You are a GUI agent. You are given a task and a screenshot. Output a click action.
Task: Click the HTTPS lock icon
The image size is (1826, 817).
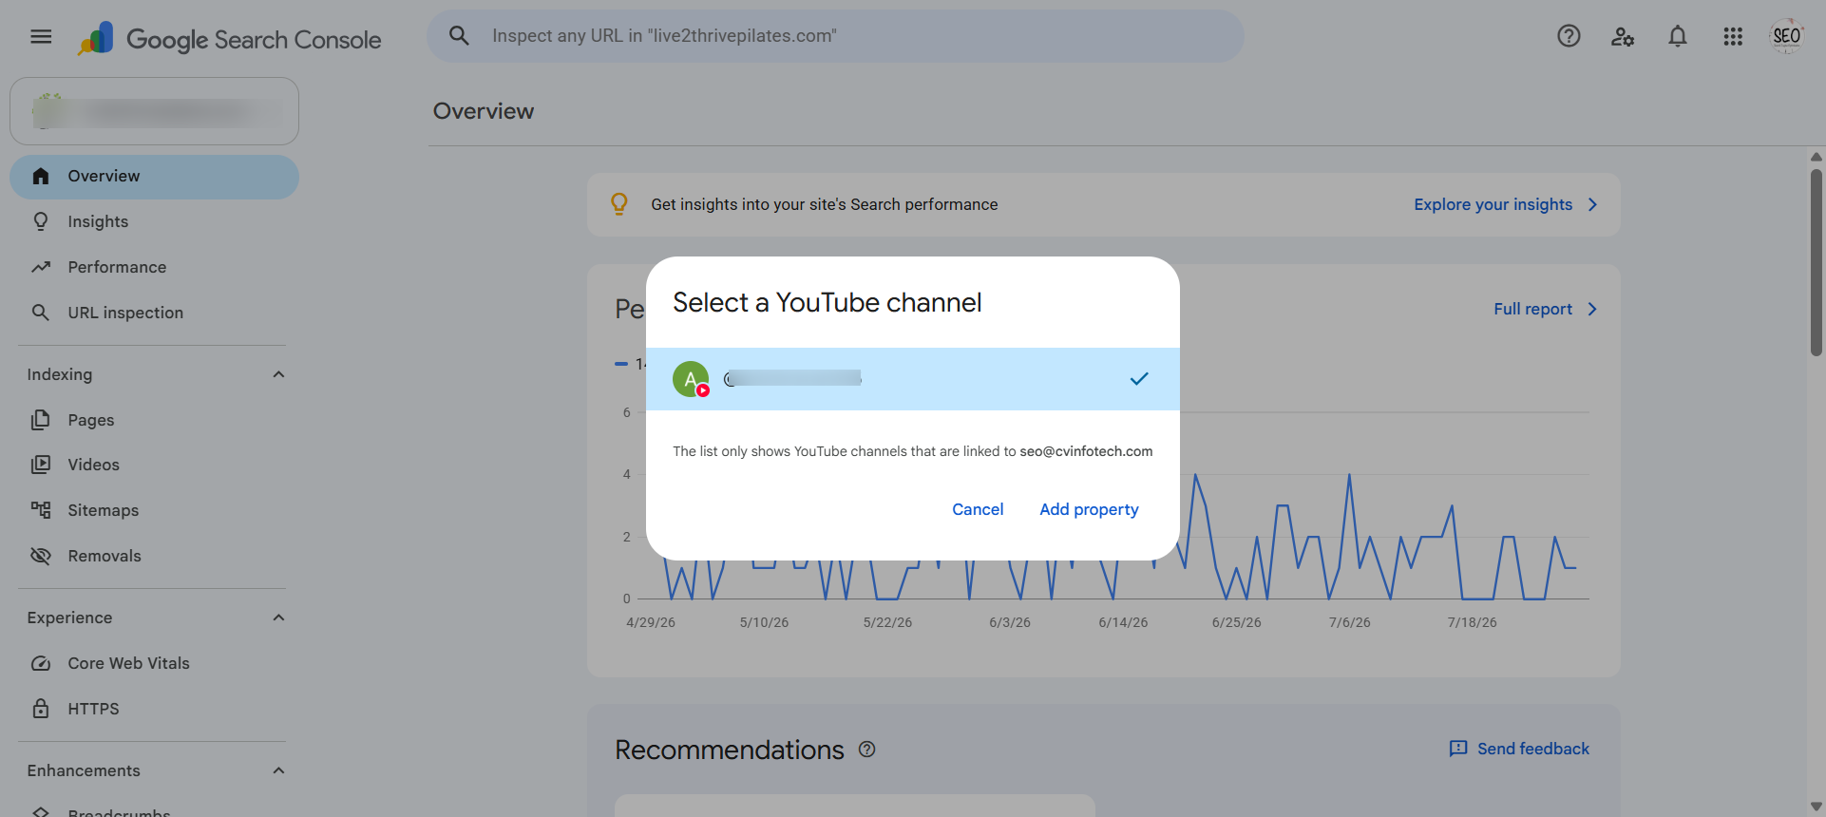[41, 709]
